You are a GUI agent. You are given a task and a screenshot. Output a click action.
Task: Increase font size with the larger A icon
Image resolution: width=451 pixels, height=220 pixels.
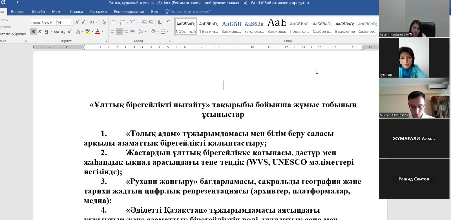click(77, 22)
